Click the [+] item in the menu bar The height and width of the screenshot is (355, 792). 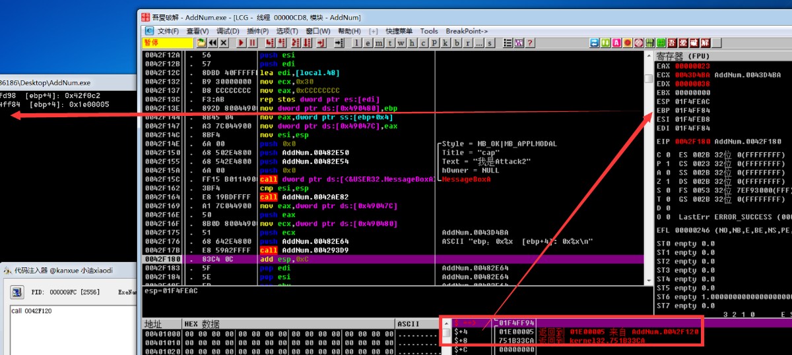pos(374,31)
